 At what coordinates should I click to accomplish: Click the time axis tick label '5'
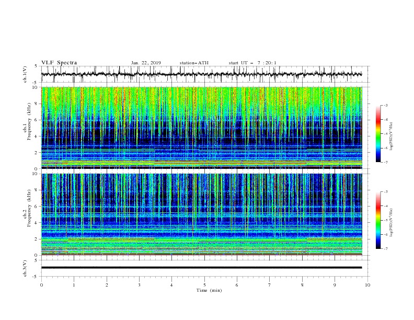(204, 285)
